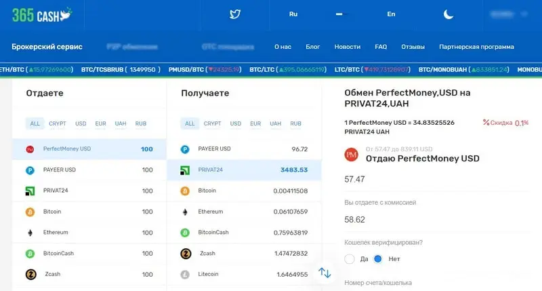Image resolution: width=542 pixels, height=291 pixels.
Task: Open the Брокерский сервис link
Action: 47,47
